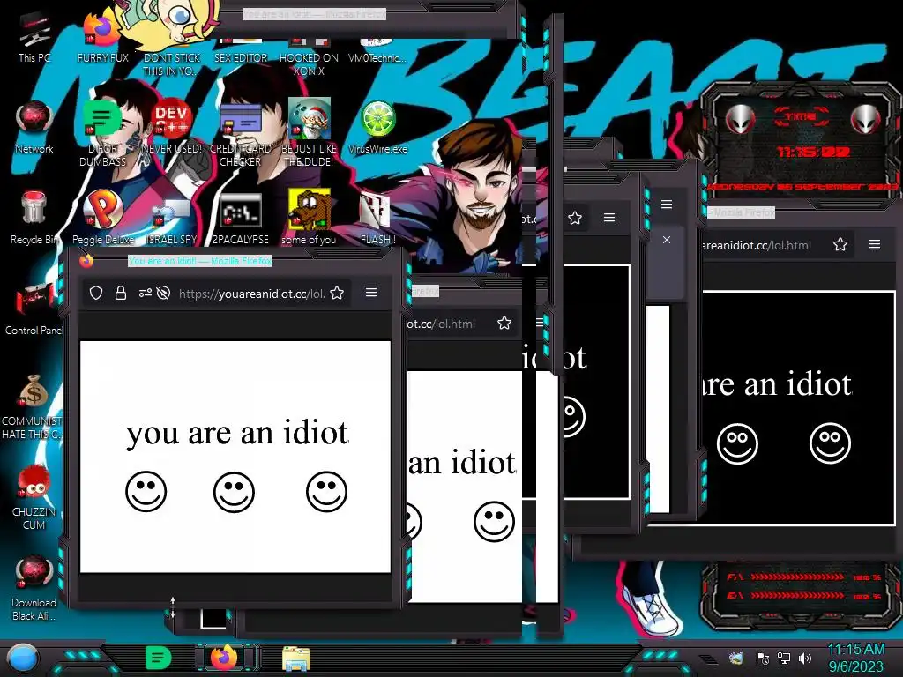Click the padlock site security icon
This screenshot has width=903, height=677.
[x=120, y=293]
